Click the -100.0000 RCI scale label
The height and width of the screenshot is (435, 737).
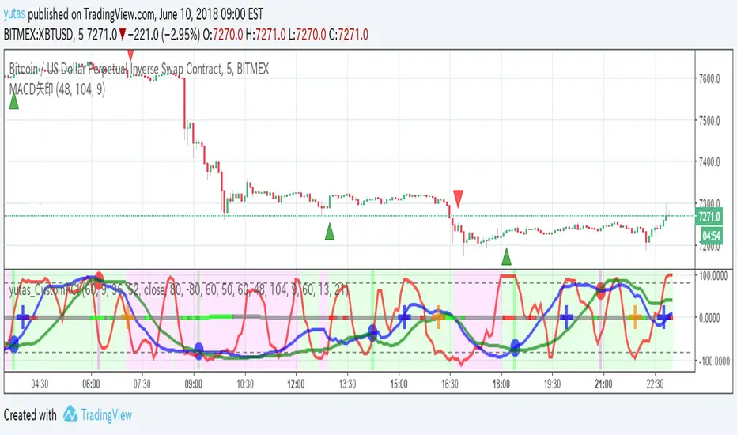click(x=713, y=361)
